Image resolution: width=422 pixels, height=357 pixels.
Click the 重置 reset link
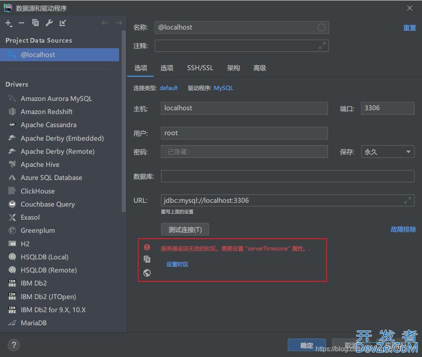[409, 28]
